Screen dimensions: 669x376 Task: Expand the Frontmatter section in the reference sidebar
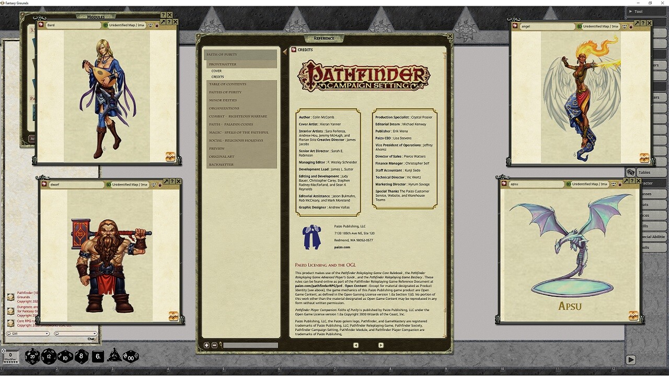tap(224, 64)
